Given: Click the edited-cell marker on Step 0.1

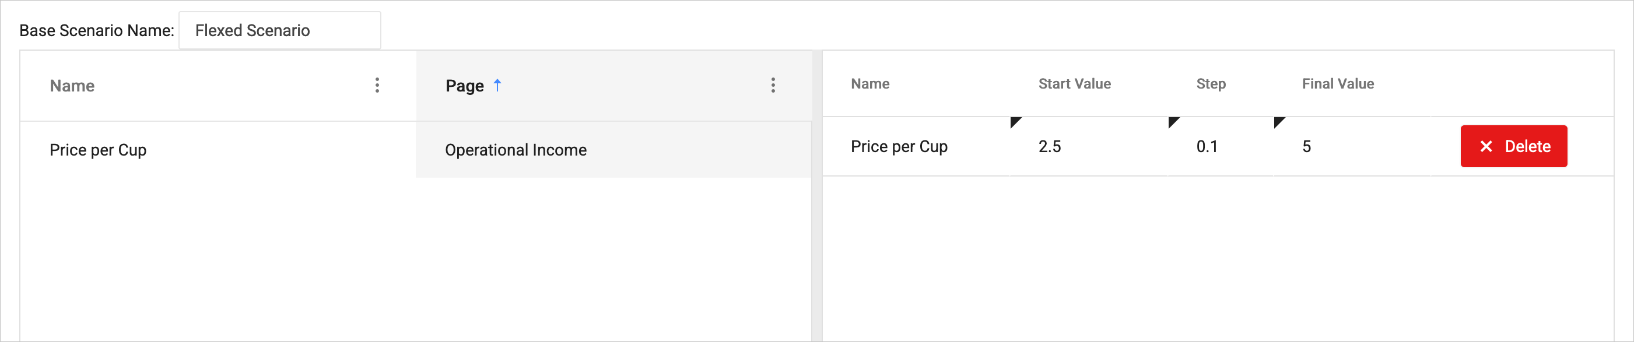Looking at the screenshot, I should point(1172,122).
